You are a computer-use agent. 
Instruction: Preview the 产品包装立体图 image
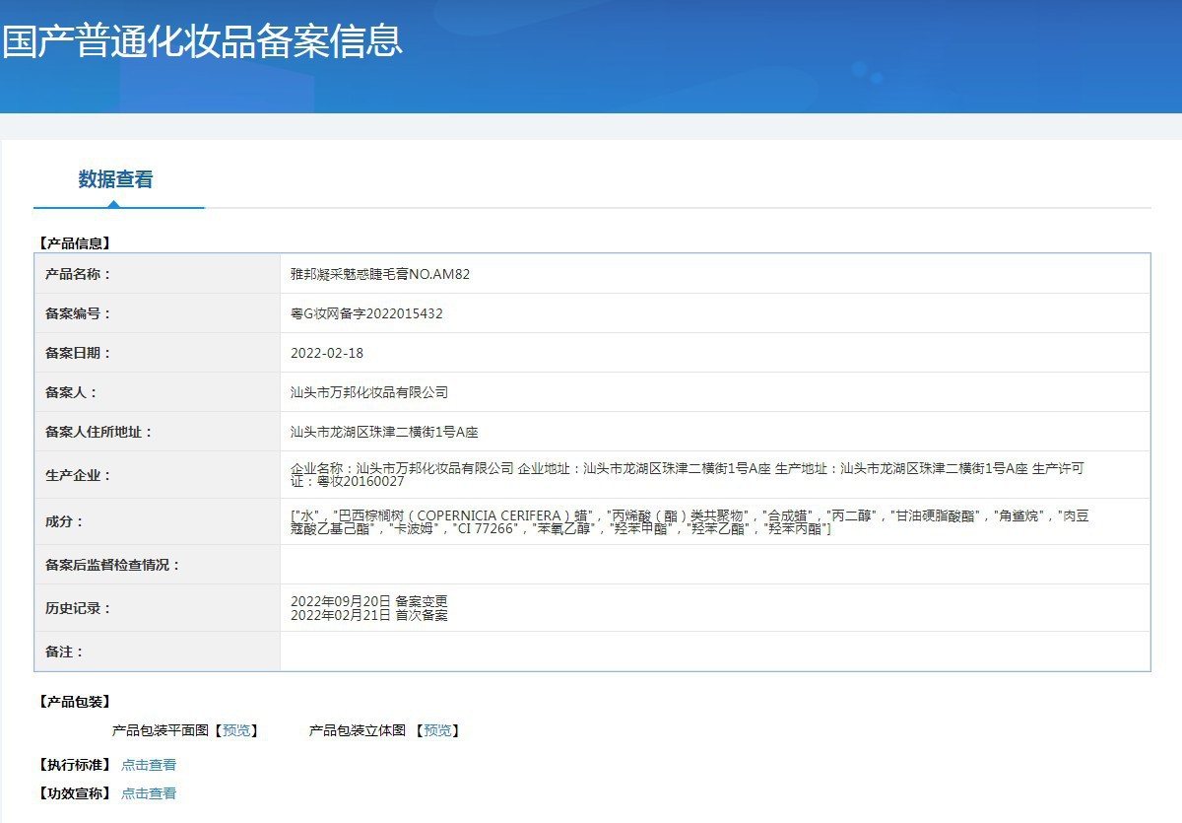[x=437, y=730]
